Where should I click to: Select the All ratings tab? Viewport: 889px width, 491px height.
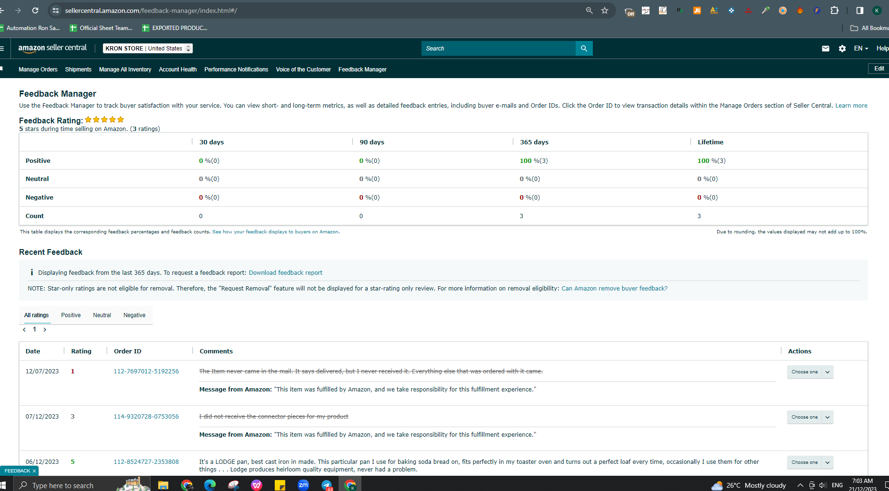37,315
